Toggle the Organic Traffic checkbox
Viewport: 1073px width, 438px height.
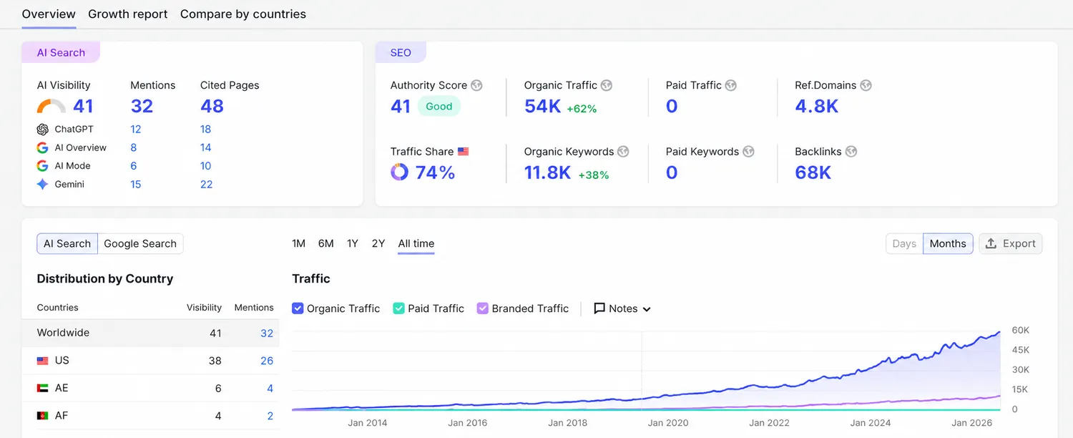(x=298, y=308)
